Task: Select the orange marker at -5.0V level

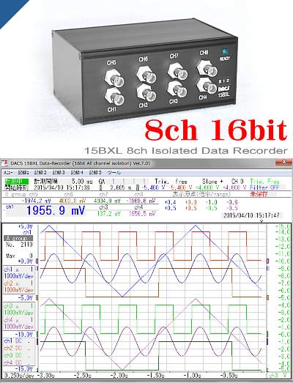Action: point(37,298)
